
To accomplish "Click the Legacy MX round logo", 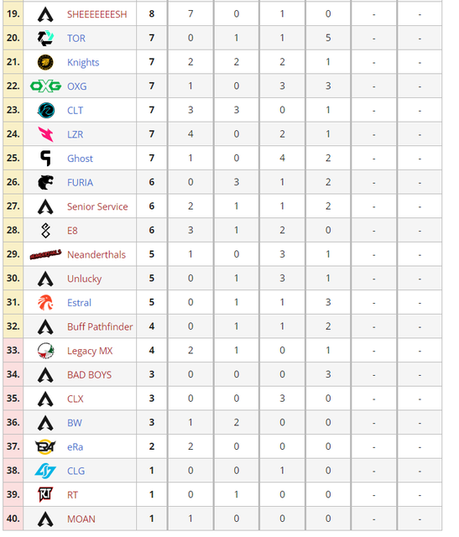I will pyautogui.click(x=45, y=351).
